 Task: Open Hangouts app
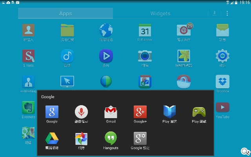[111, 139]
